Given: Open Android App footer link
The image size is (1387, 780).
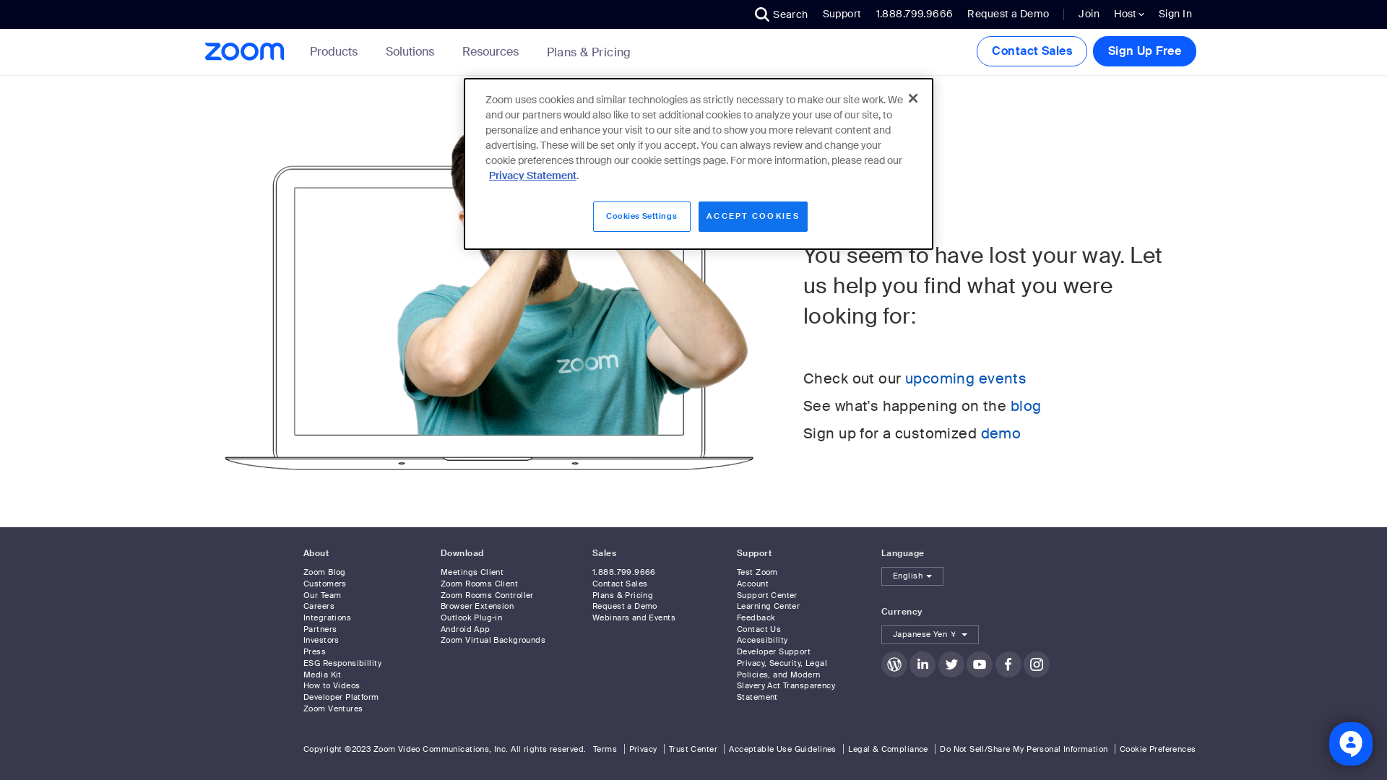Looking at the screenshot, I should pos(465,630).
